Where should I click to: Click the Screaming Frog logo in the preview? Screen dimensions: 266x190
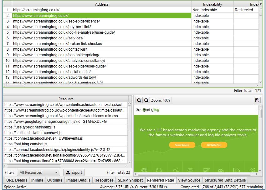(x=148, y=110)
